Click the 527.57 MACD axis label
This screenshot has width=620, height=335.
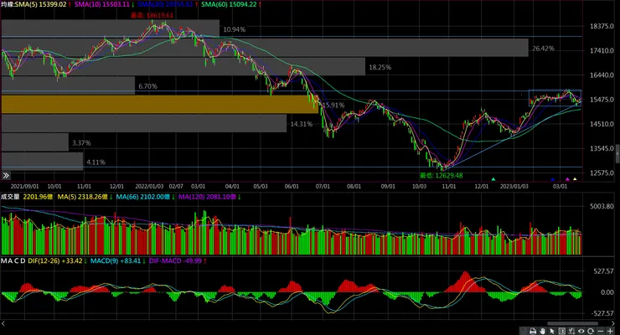[603, 271]
